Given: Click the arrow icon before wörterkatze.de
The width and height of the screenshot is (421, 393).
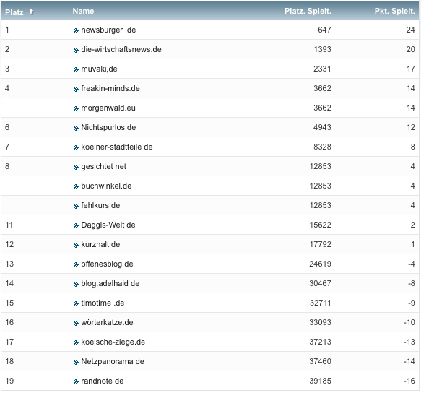Looking at the screenshot, I should [76, 323].
